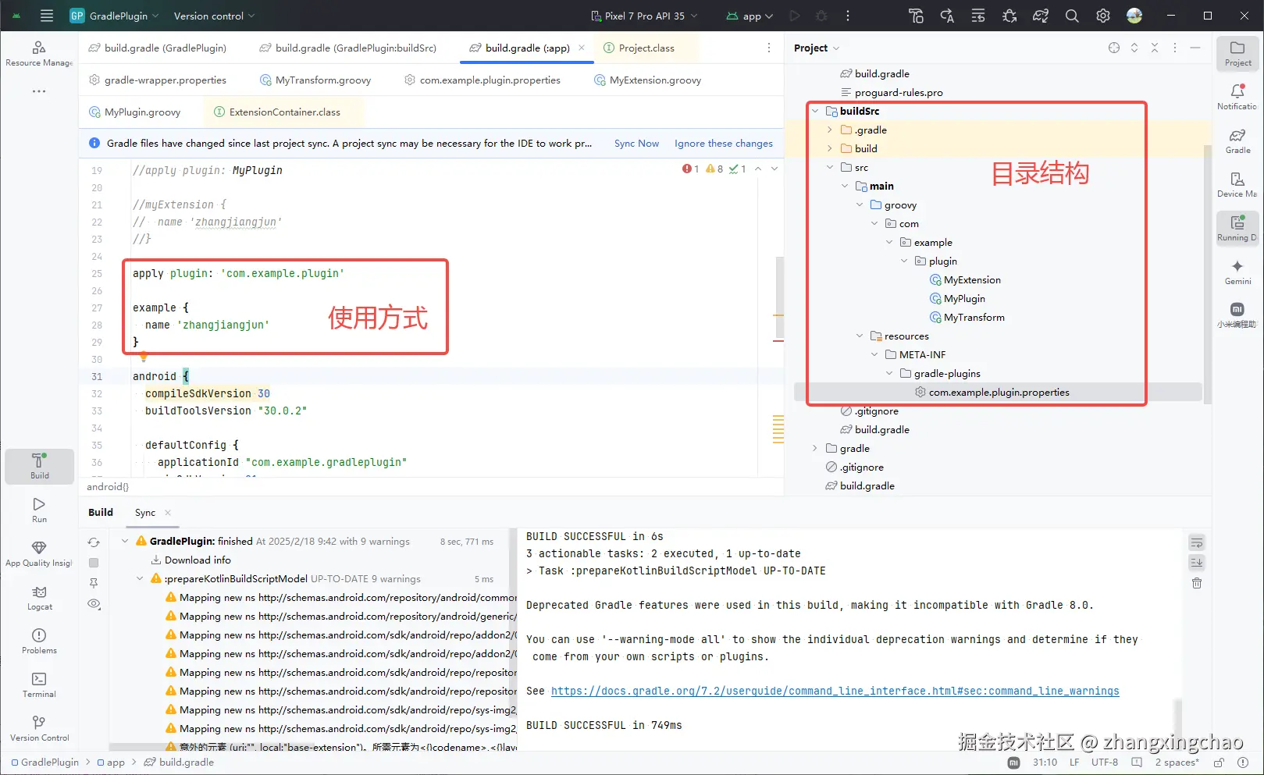Open the Logcat tool window
Screen dimensions: 1264x775
point(40,597)
